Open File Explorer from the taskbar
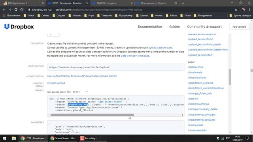This screenshot has height=142, width=253. 14,138
